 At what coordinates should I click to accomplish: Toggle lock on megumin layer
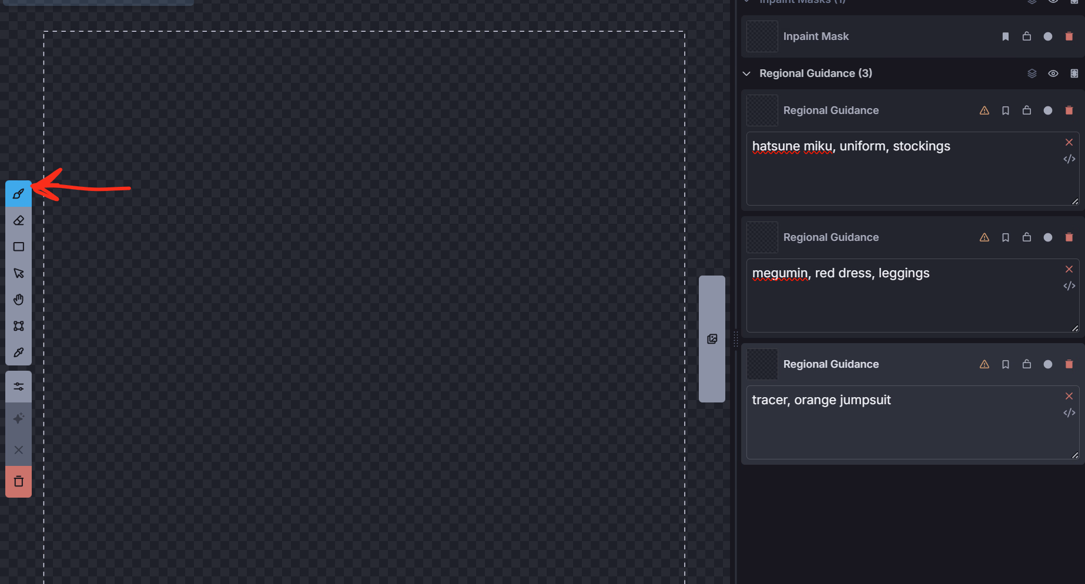point(1027,237)
